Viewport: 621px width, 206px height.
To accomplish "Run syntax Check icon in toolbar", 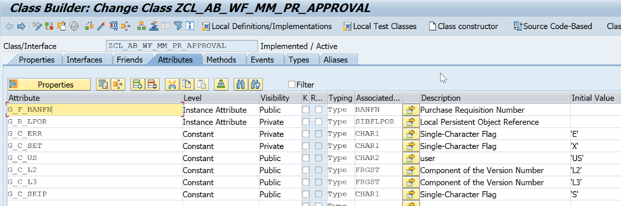I will click(89, 26).
